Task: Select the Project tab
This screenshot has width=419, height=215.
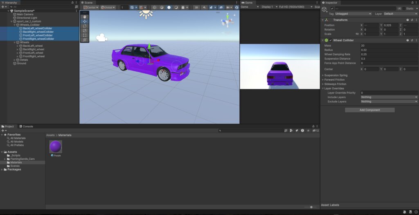Action: (8, 126)
